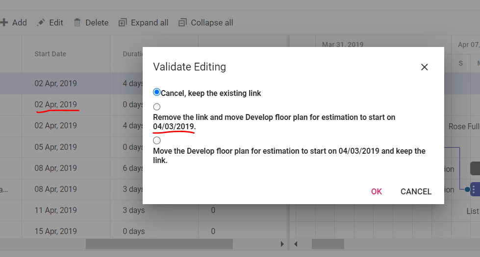Click the Start Date column header
The width and height of the screenshot is (480, 257).
50,54
